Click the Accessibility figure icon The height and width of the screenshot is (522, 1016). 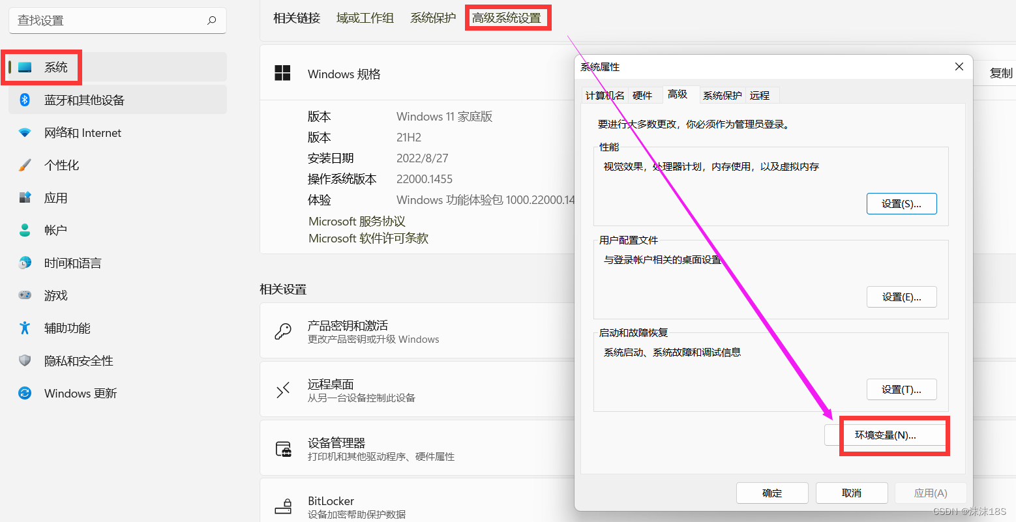click(25, 328)
